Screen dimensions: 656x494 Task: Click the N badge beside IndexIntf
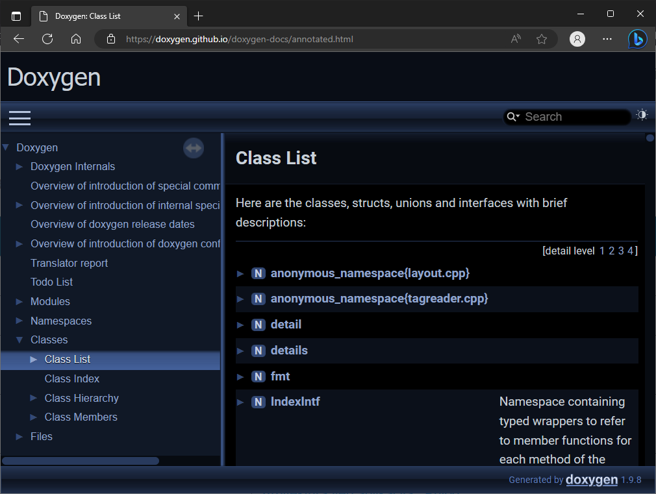259,402
